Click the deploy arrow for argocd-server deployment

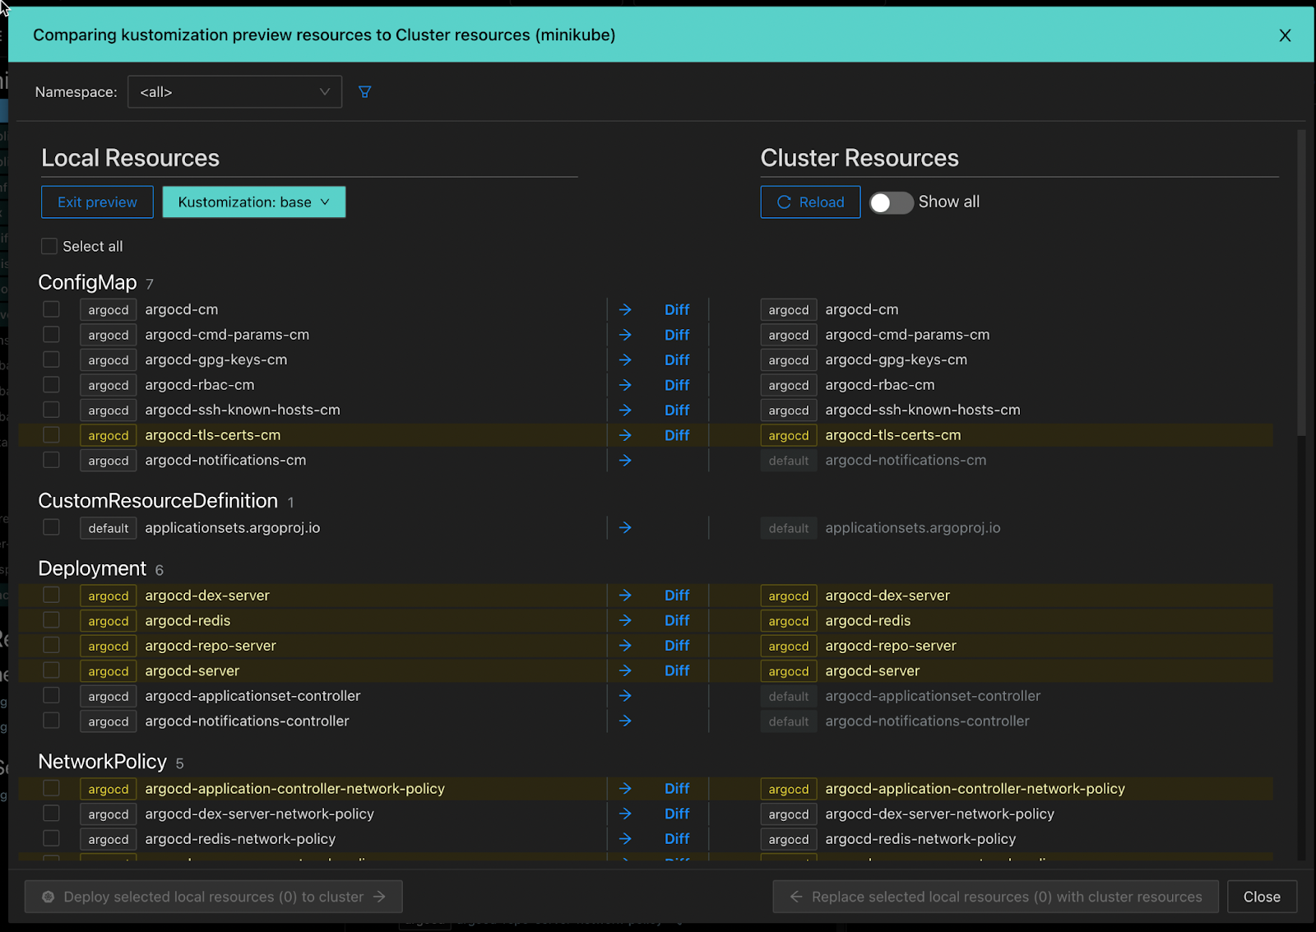pyautogui.click(x=625, y=671)
